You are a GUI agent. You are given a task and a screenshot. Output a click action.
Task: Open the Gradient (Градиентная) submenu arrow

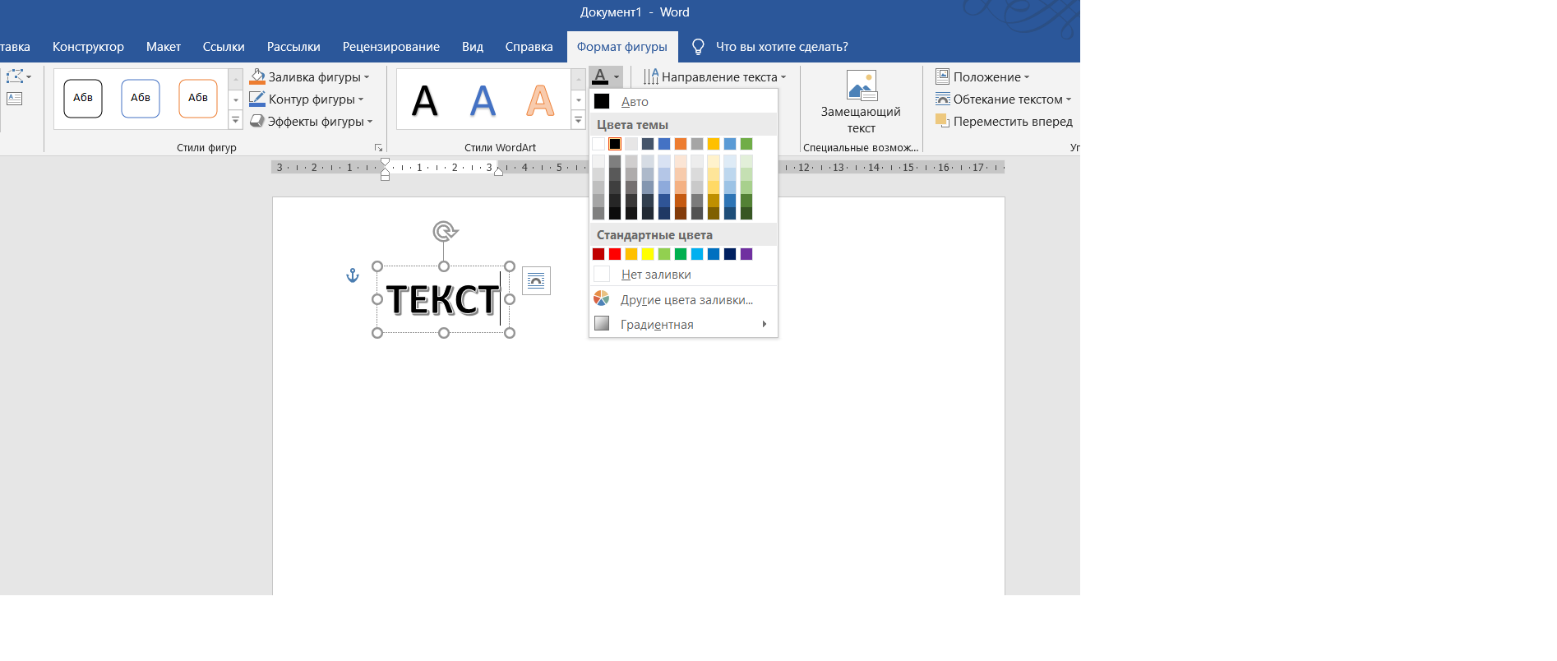point(765,324)
